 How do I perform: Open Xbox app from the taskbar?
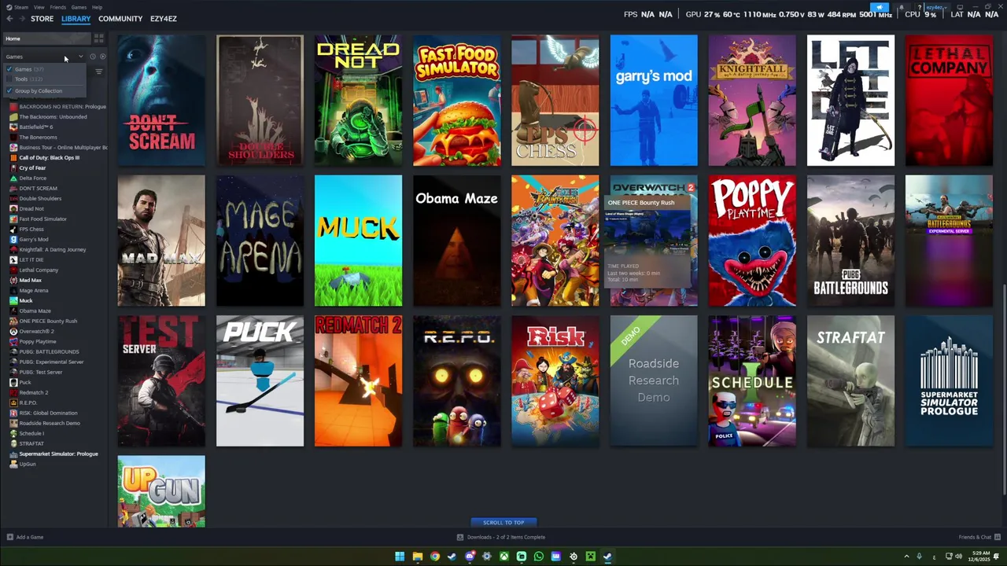click(x=503, y=557)
